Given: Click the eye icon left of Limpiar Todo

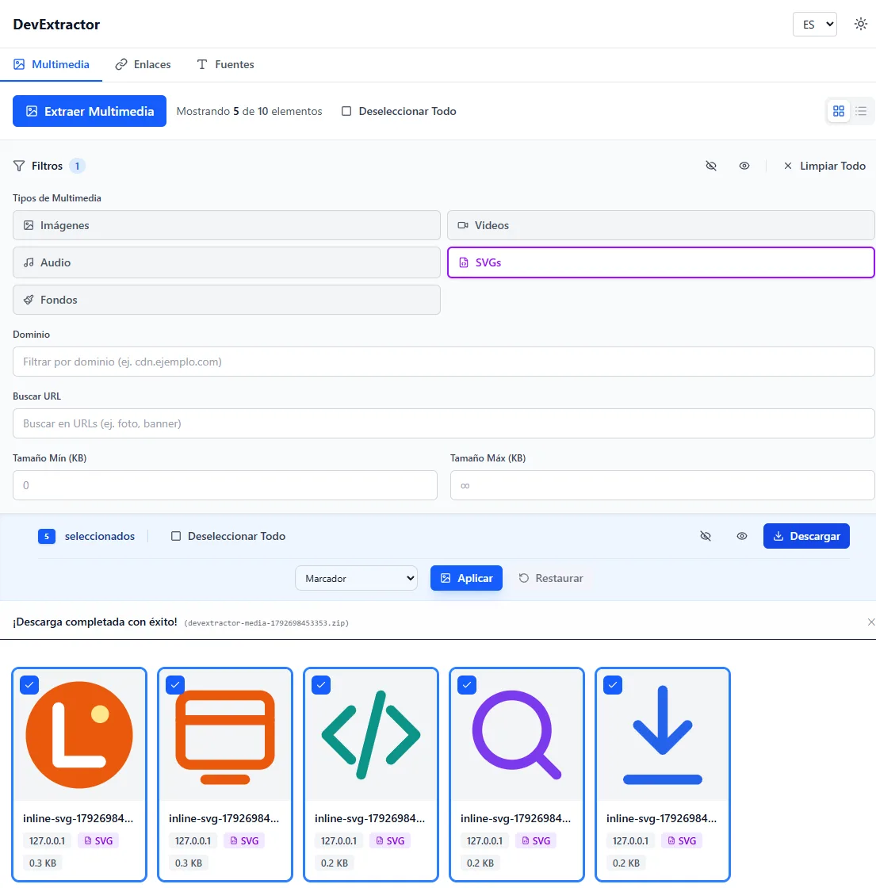Looking at the screenshot, I should point(744,166).
